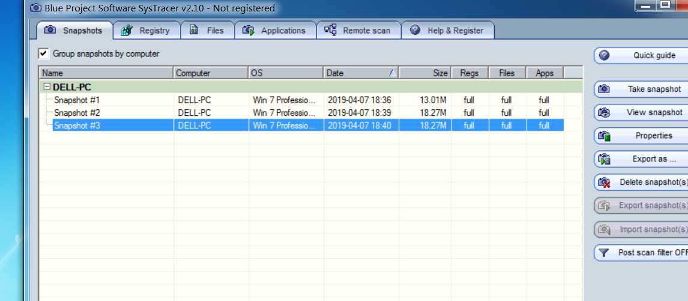The image size is (688, 301).
Task: Click the Applications tab icon
Action: 249,30
